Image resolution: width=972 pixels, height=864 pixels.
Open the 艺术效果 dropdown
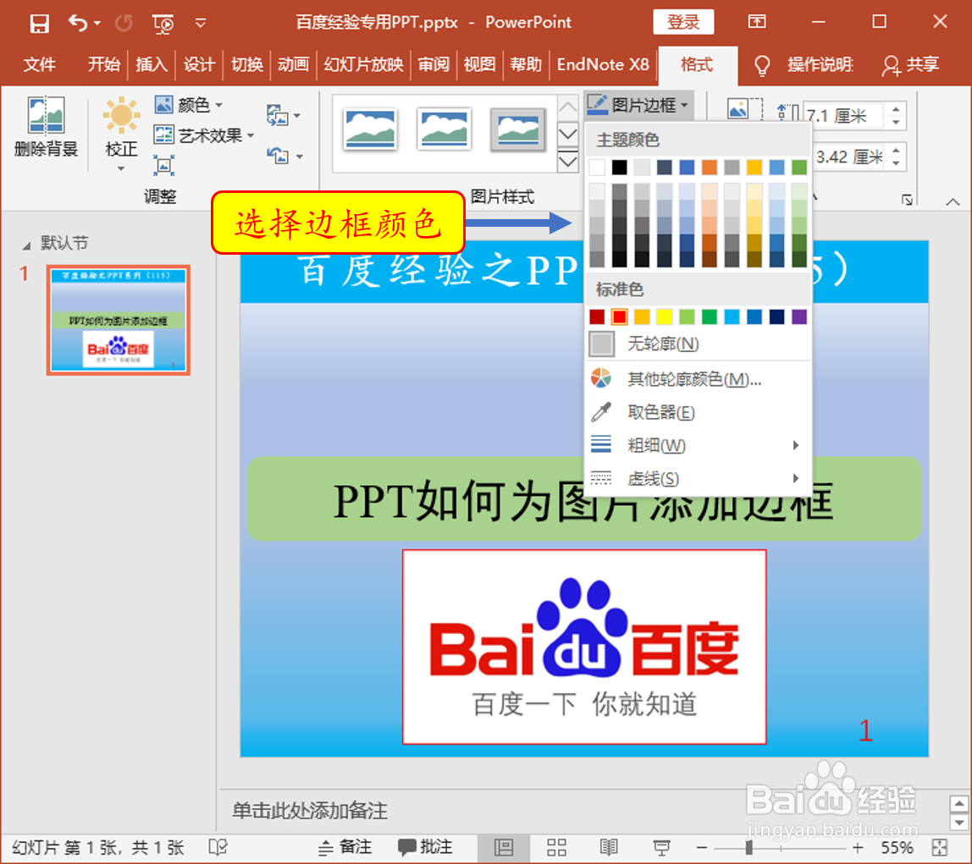point(203,135)
